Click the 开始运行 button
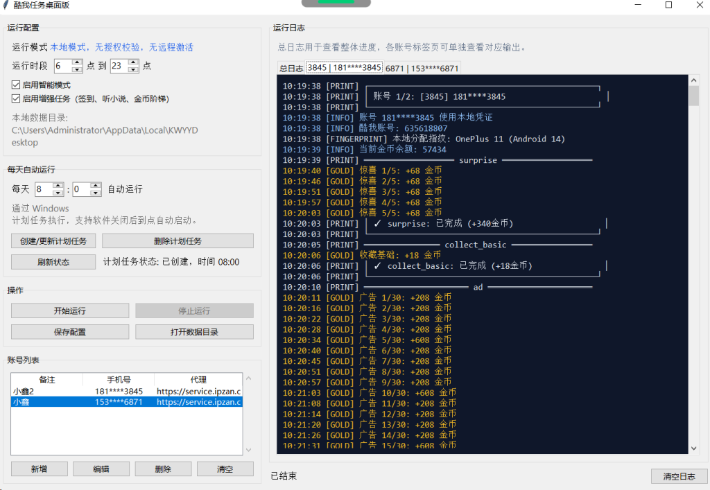710x490 pixels. tap(69, 311)
